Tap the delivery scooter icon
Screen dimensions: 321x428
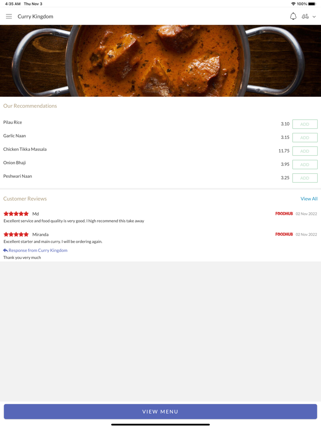(305, 16)
